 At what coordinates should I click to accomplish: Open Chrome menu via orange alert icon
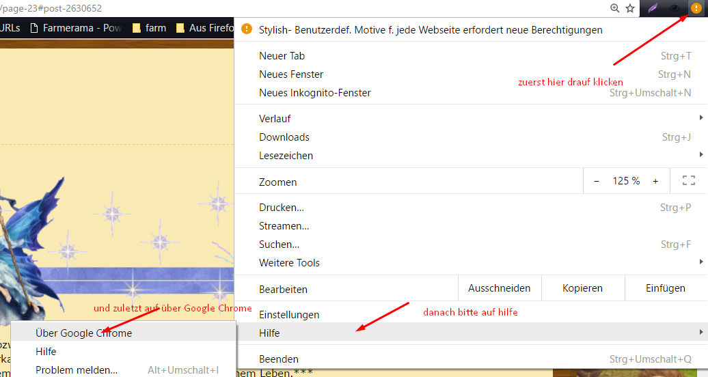coord(696,8)
